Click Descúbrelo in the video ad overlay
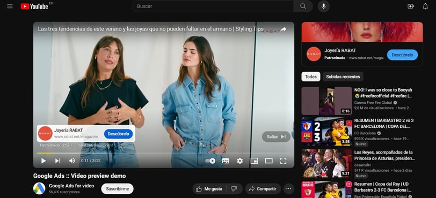 119,134
